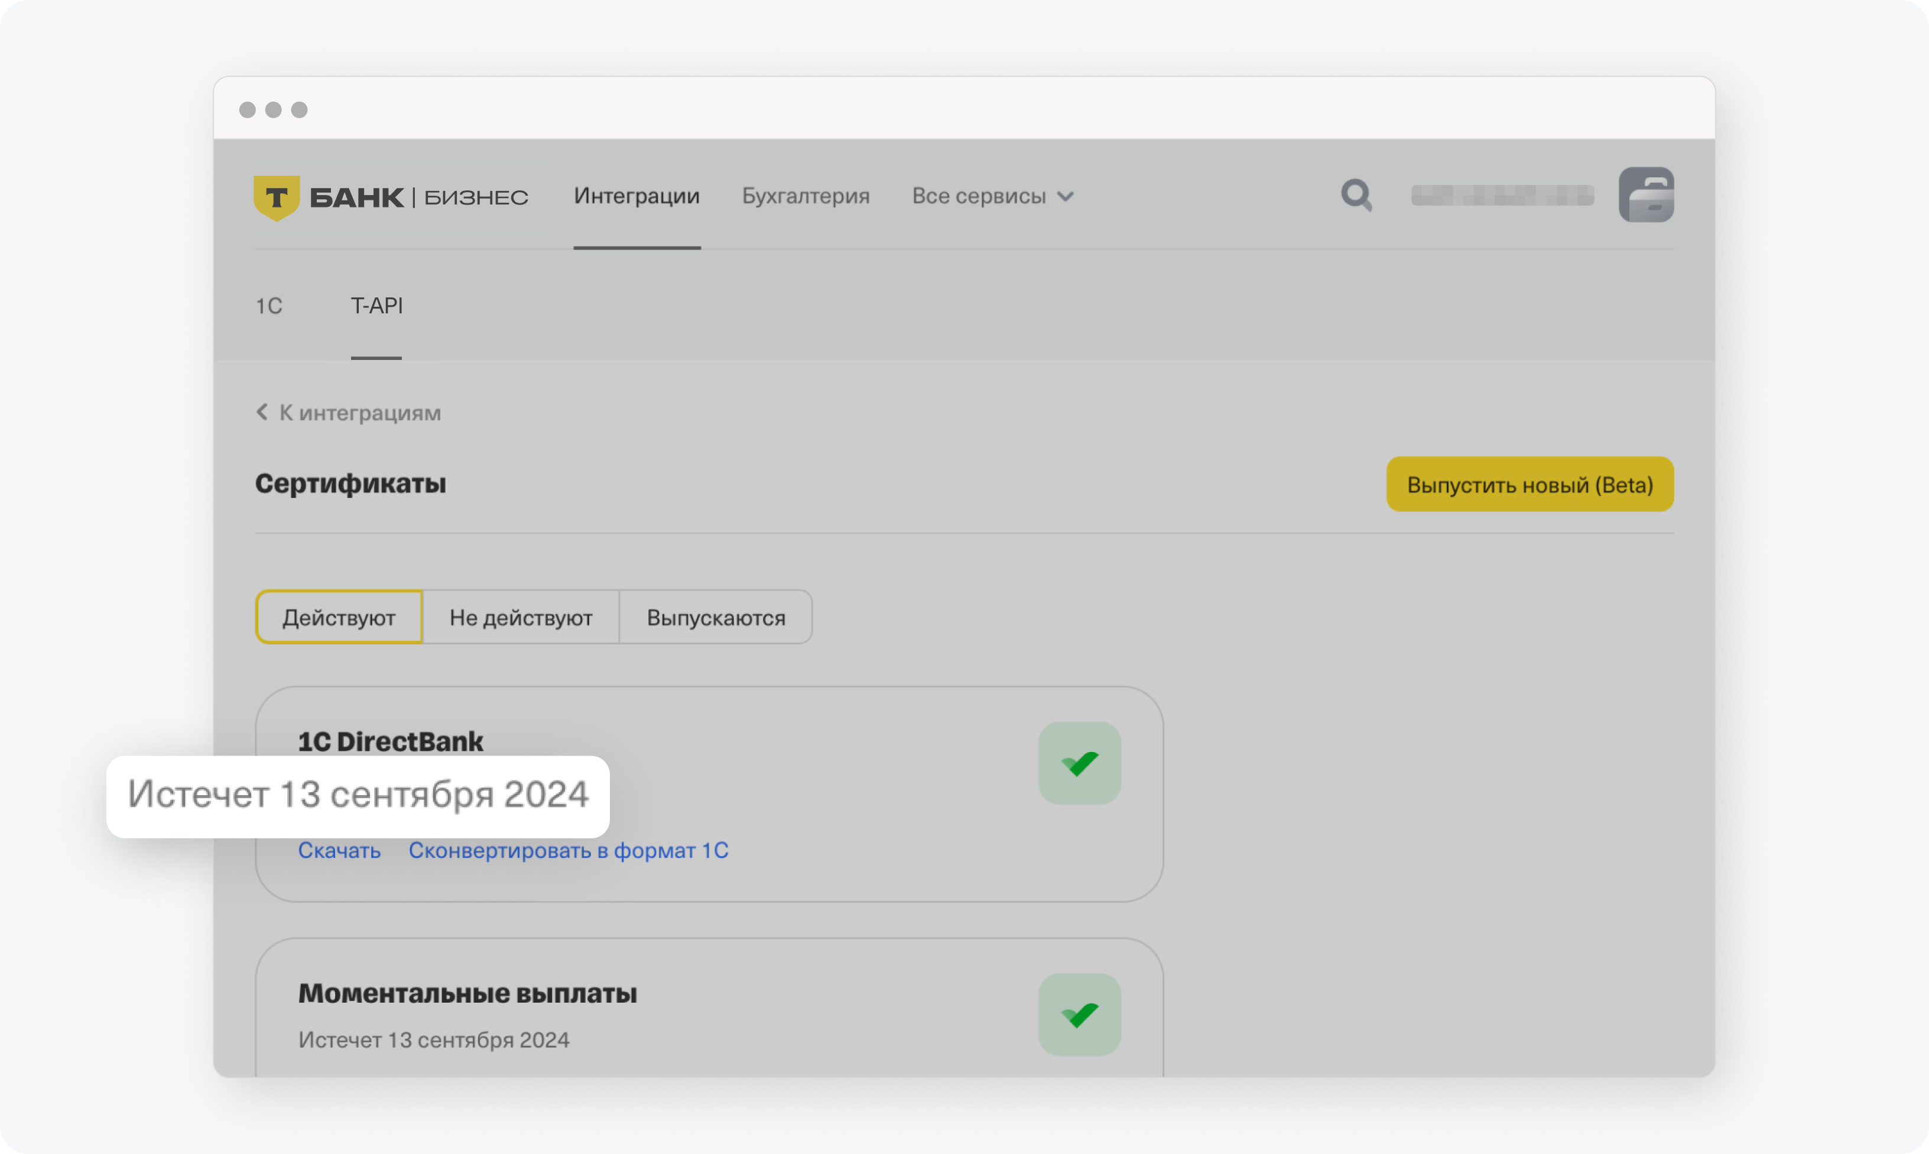Show the Выпускаются certificates filter
The height and width of the screenshot is (1154, 1929).
point(716,617)
